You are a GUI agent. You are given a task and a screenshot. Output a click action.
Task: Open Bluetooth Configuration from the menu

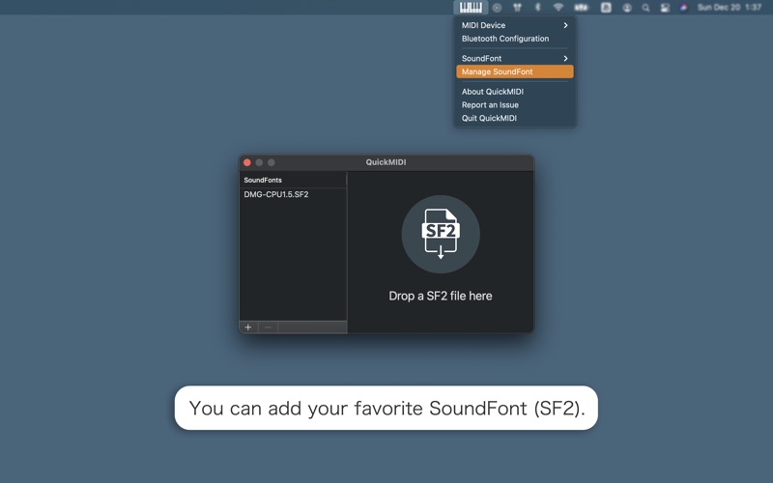coord(515,39)
